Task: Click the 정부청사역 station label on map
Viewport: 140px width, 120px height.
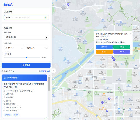Action: [110, 92]
